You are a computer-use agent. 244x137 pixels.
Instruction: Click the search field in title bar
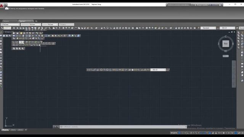click(178, 5)
